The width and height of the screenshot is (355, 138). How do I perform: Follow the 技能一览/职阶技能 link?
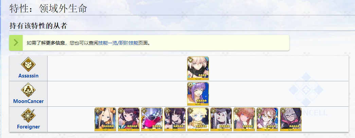pos(118,43)
